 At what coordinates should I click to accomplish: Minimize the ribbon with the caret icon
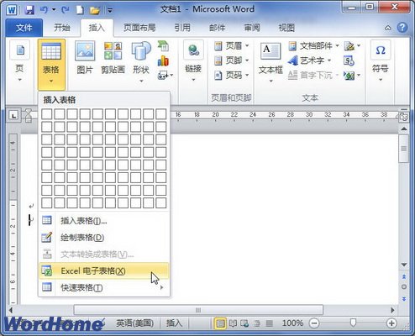(388, 28)
